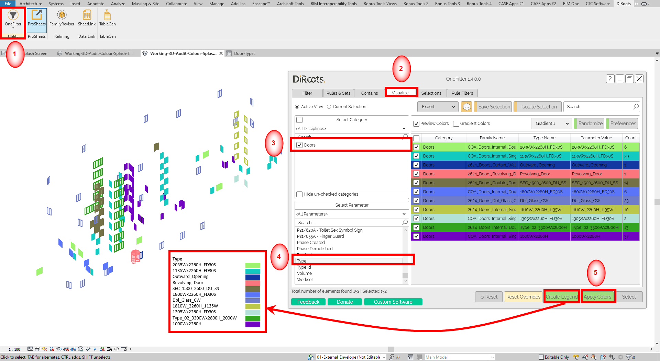Image resolution: width=660 pixels, height=361 pixels.
Task: Click the OneFilter search field
Action: coord(600,106)
